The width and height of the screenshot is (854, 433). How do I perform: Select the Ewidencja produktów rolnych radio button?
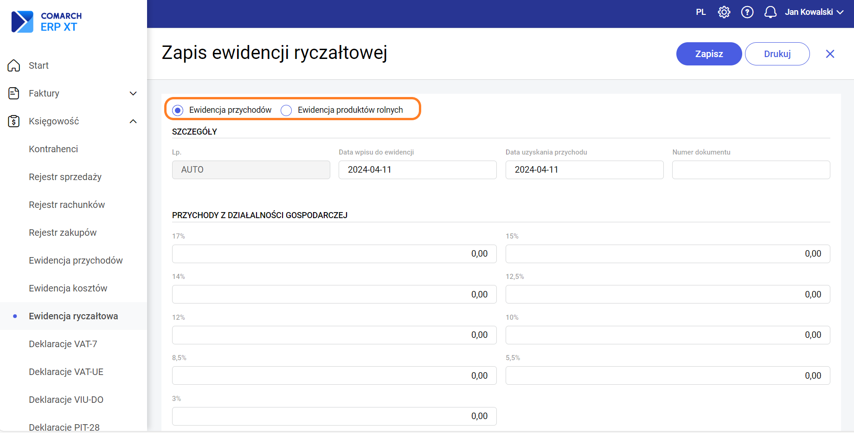286,110
